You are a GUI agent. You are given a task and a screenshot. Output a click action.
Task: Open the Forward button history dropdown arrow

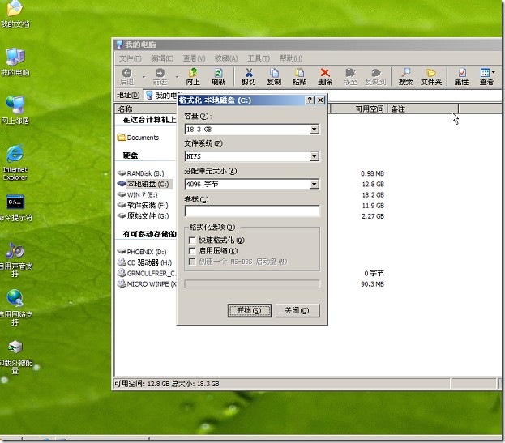[x=177, y=77]
